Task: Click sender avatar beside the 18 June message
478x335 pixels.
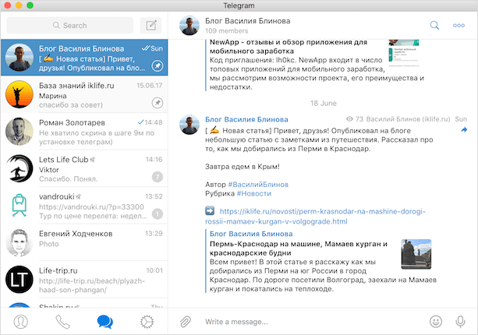Action: click(189, 125)
